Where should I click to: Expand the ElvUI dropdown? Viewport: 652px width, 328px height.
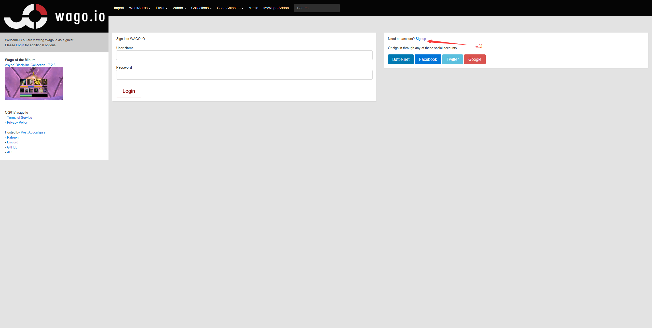(161, 8)
